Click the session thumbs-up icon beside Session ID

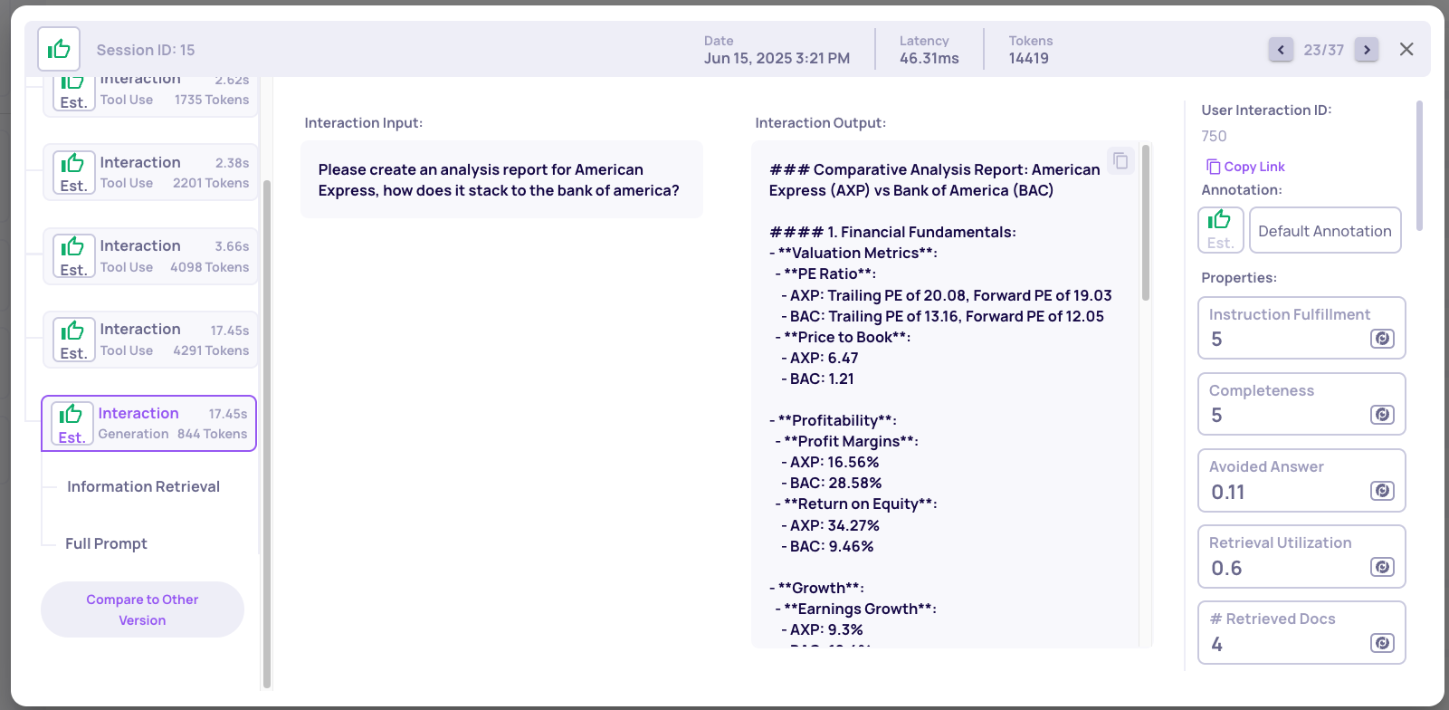pos(59,49)
